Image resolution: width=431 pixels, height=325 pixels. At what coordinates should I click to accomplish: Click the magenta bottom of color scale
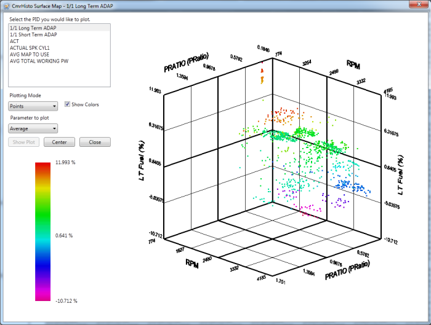42,296
